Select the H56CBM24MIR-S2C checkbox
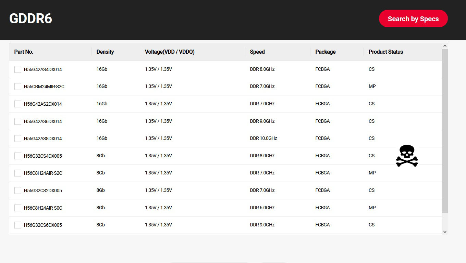 point(18,87)
